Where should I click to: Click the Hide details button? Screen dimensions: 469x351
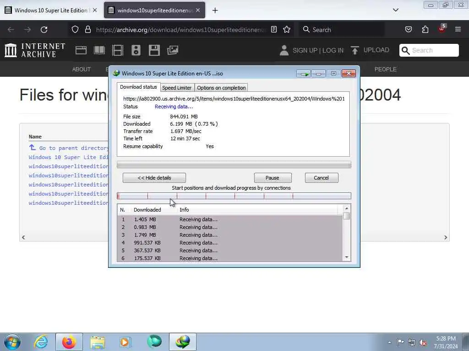(154, 178)
